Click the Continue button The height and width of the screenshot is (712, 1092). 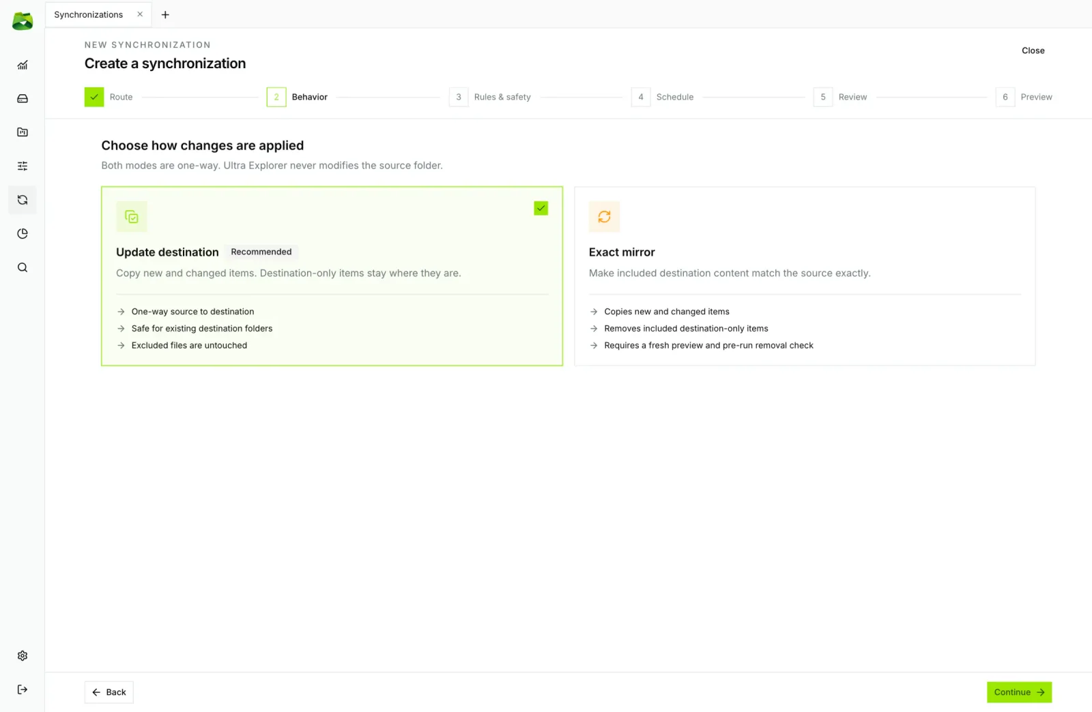point(1019,692)
